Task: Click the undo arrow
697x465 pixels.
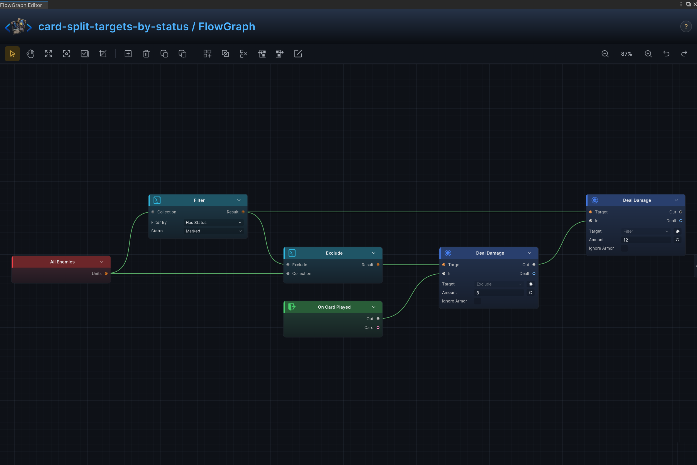Action: coord(666,54)
